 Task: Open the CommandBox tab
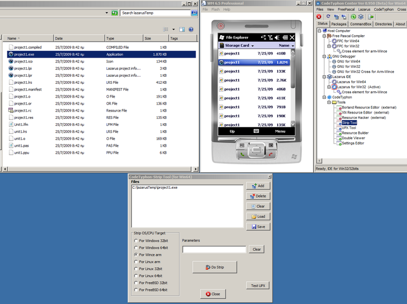(x=361, y=24)
